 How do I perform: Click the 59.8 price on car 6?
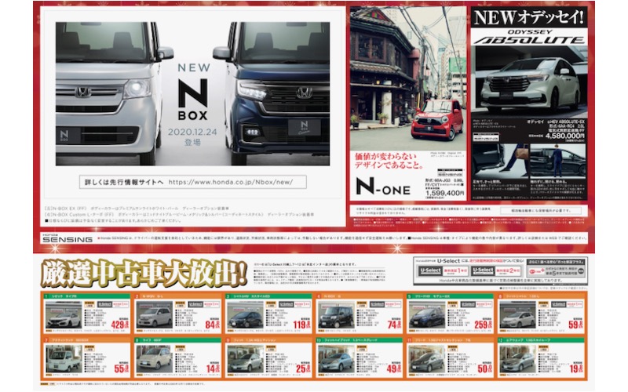coord(576,325)
